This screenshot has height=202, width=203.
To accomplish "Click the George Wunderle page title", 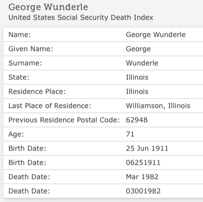I will (48, 7).
